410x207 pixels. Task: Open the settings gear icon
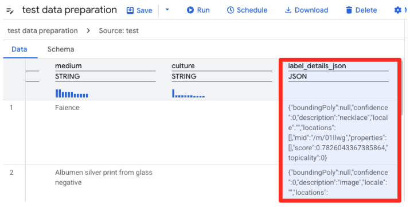(398, 10)
